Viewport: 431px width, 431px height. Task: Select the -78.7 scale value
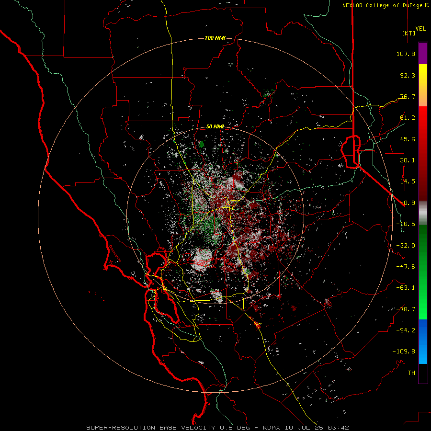point(406,309)
